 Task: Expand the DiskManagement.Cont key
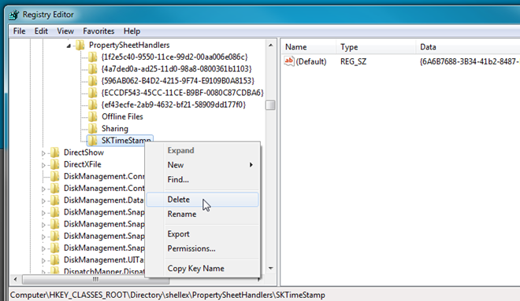click(x=43, y=189)
